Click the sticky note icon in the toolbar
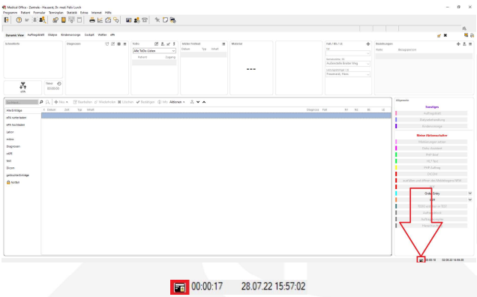Image resolution: width=477 pixels, height=297 pixels. click(165, 20)
